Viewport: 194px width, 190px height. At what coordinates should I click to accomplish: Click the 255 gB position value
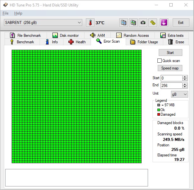pyautogui.click(x=178, y=150)
